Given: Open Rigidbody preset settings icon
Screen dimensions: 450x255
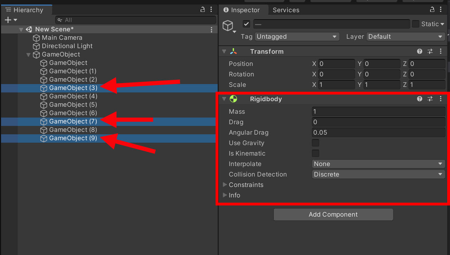Looking at the screenshot, I should pos(430,99).
